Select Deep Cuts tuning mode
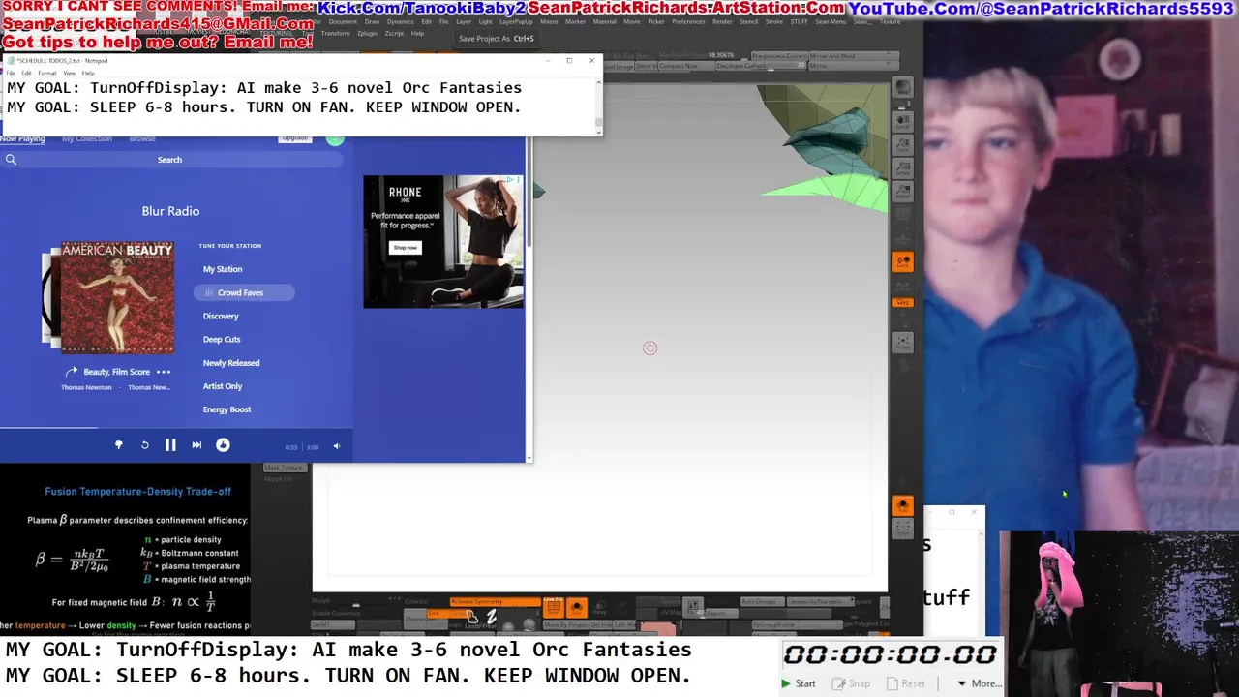Viewport: 1239px width, 697px height. (x=222, y=340)
